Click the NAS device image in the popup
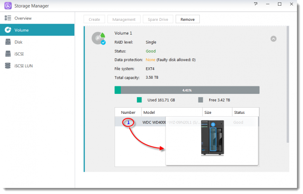 tap(212, 138)
